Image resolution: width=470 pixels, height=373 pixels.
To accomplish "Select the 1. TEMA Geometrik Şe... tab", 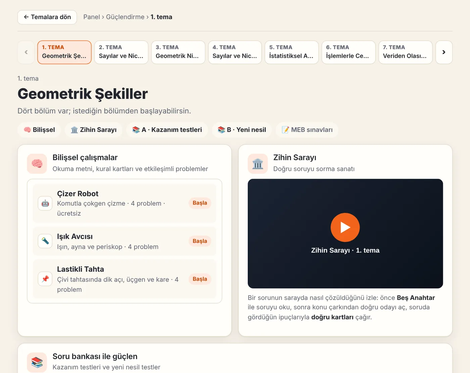I will coord(64,52).
